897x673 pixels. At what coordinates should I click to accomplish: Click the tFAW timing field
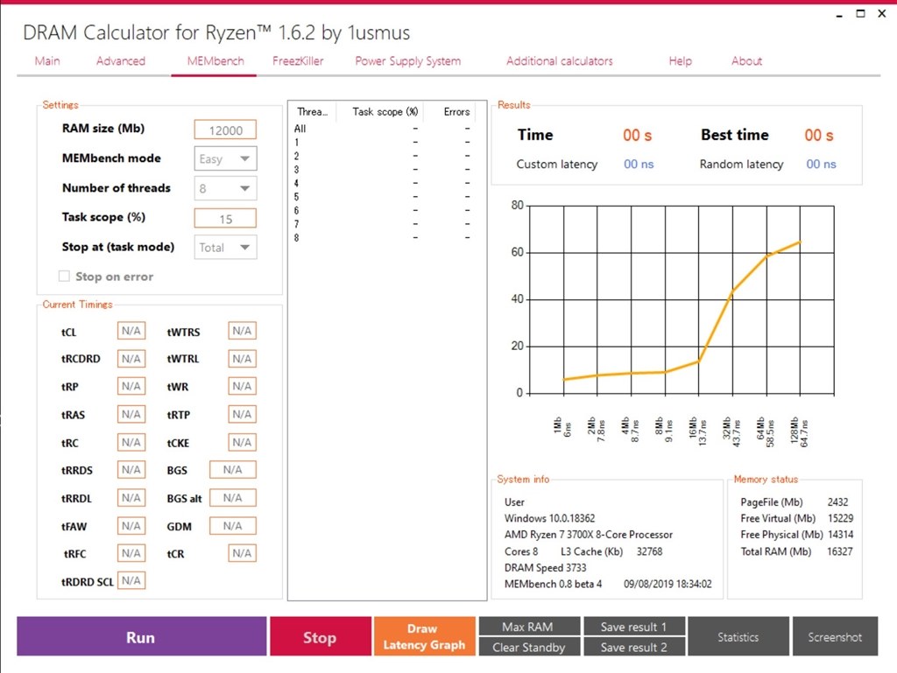(131, 526)
